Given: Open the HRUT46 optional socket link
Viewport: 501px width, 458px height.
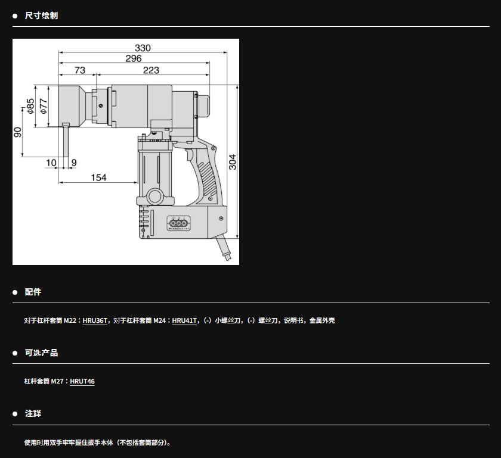Looking at the screenshot, I should click(82, 381).
